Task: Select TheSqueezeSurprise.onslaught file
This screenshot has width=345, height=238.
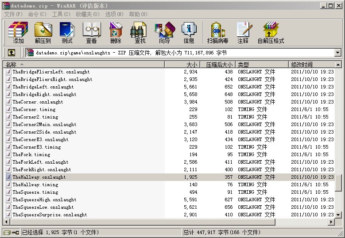Action: 50,215
